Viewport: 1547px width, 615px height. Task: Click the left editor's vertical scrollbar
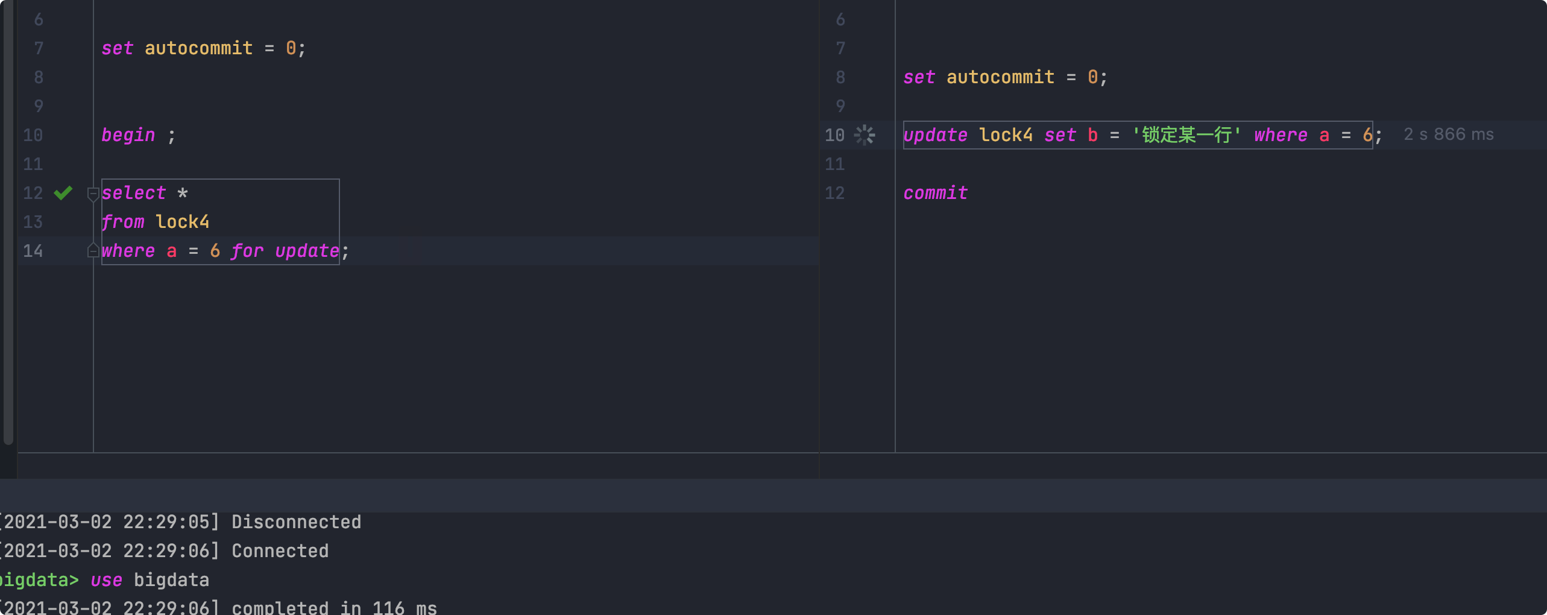coord(8,223)
